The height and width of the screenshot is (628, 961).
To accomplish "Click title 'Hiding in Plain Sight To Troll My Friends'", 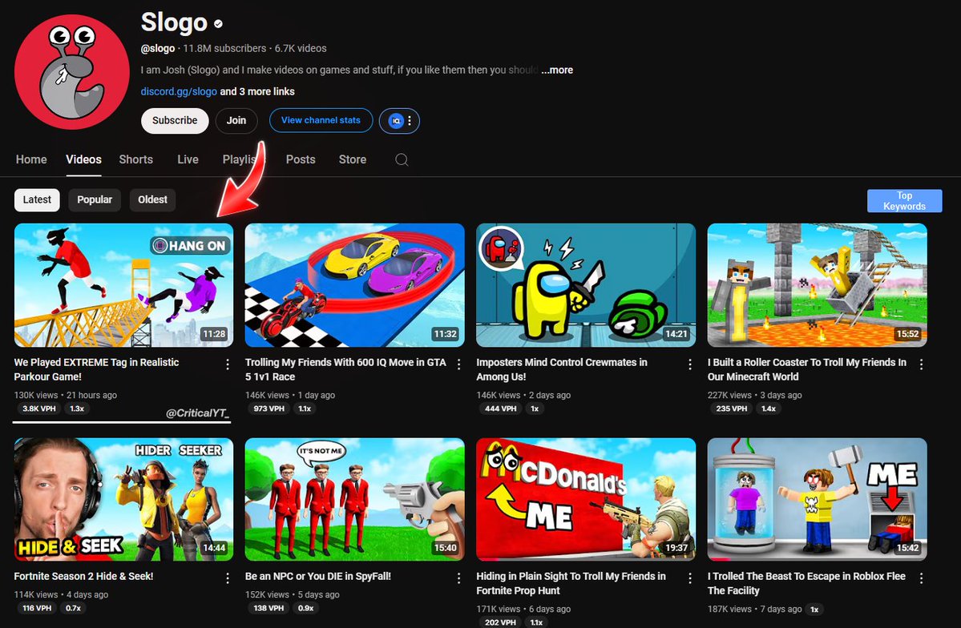I will (571, 583).
